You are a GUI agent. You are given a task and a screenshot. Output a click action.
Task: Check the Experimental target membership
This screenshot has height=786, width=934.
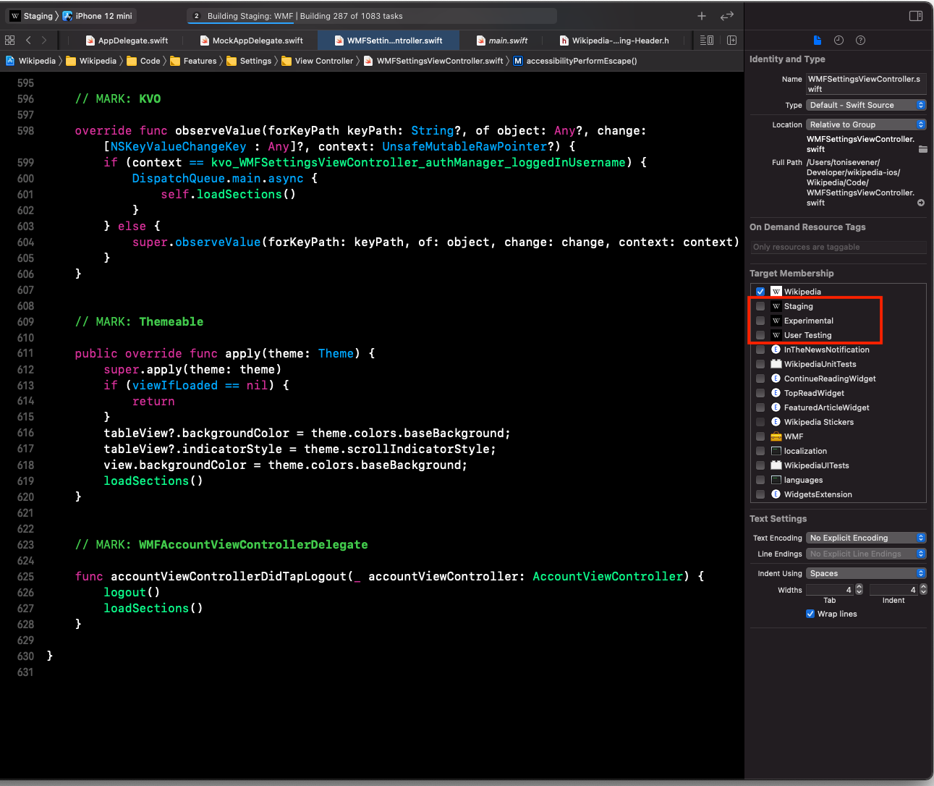coord(760,321)
